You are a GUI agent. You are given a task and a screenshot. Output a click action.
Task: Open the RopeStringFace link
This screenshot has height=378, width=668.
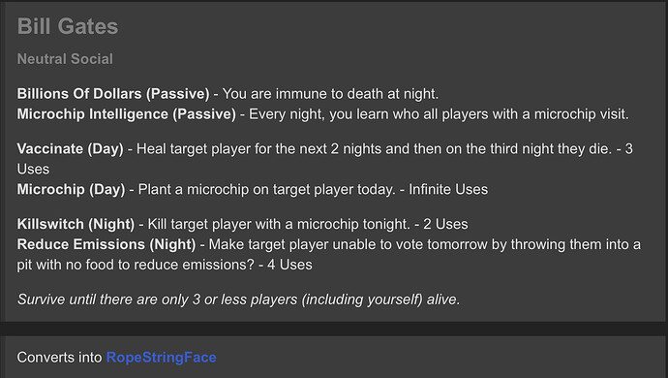pyautogui.click(x=161, y=357)
